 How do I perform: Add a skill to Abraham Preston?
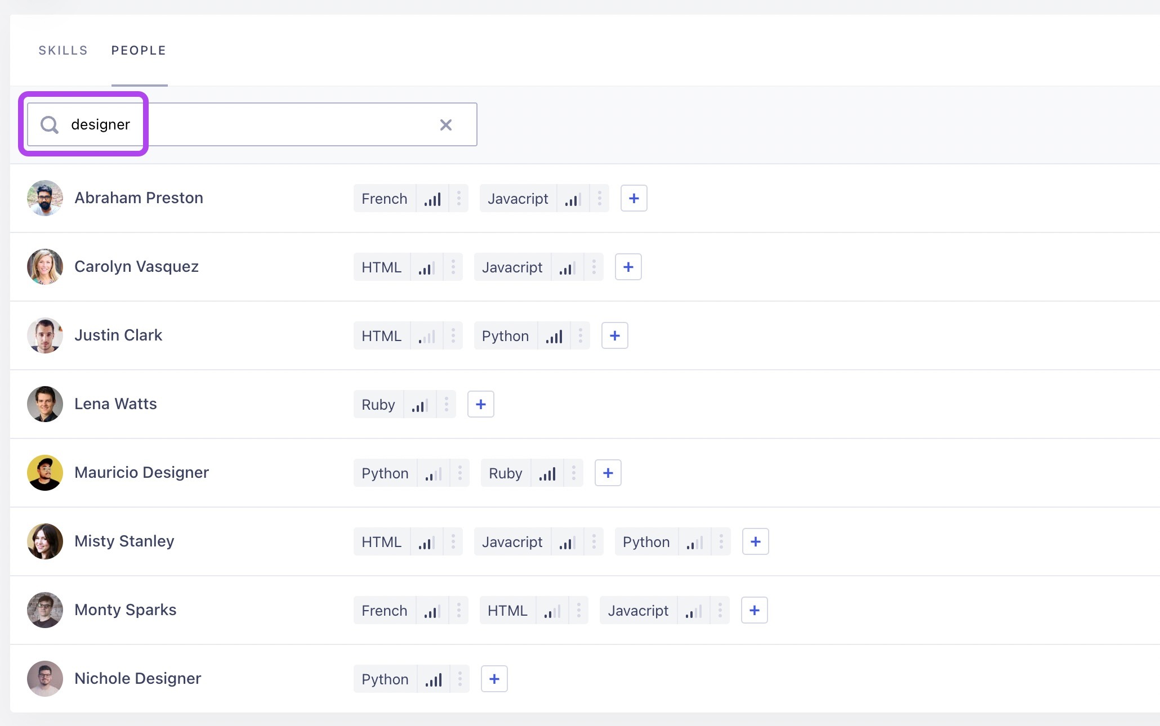tap(634, 198)
